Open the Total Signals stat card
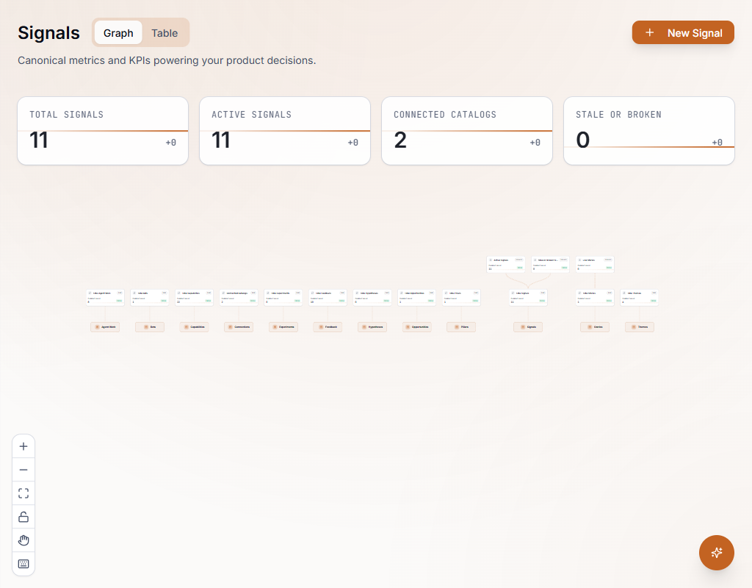The height and width of the screenshot is (588, 752). (103, 131)
